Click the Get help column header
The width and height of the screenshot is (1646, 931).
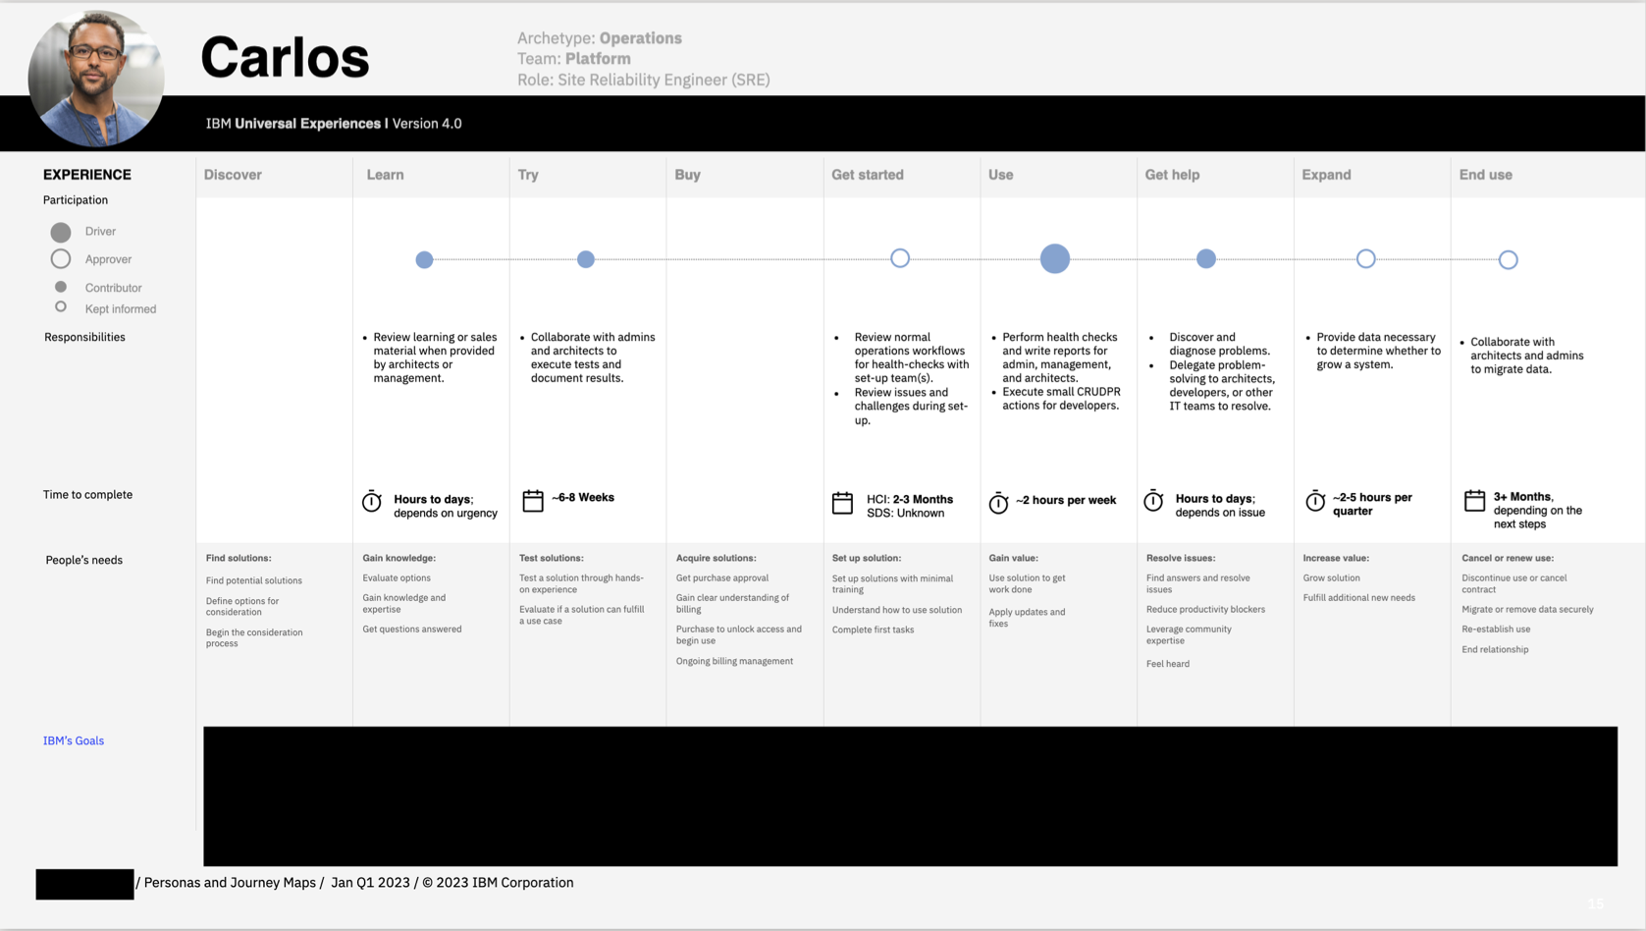(x=1172, y=175)
